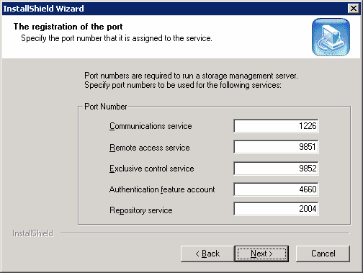This screenshot has height=273, width=363.
Task: Click the installer computer icon in header
Action: tap(331, 37)
